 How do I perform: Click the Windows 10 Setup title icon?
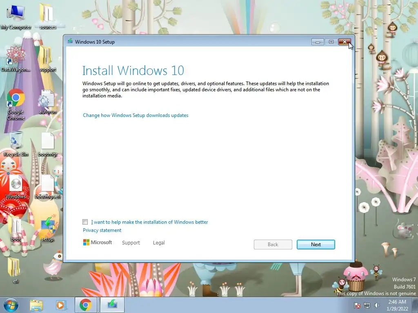(70, 41)
